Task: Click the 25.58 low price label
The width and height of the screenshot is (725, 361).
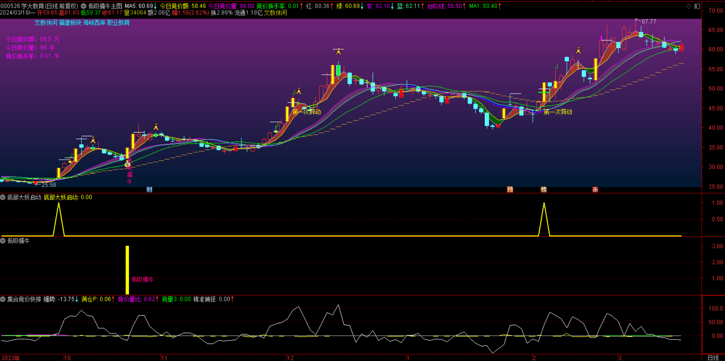Action: 49,185
